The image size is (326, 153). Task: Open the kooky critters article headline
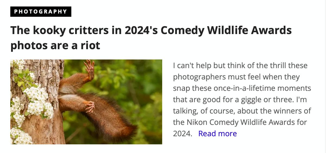151,30
